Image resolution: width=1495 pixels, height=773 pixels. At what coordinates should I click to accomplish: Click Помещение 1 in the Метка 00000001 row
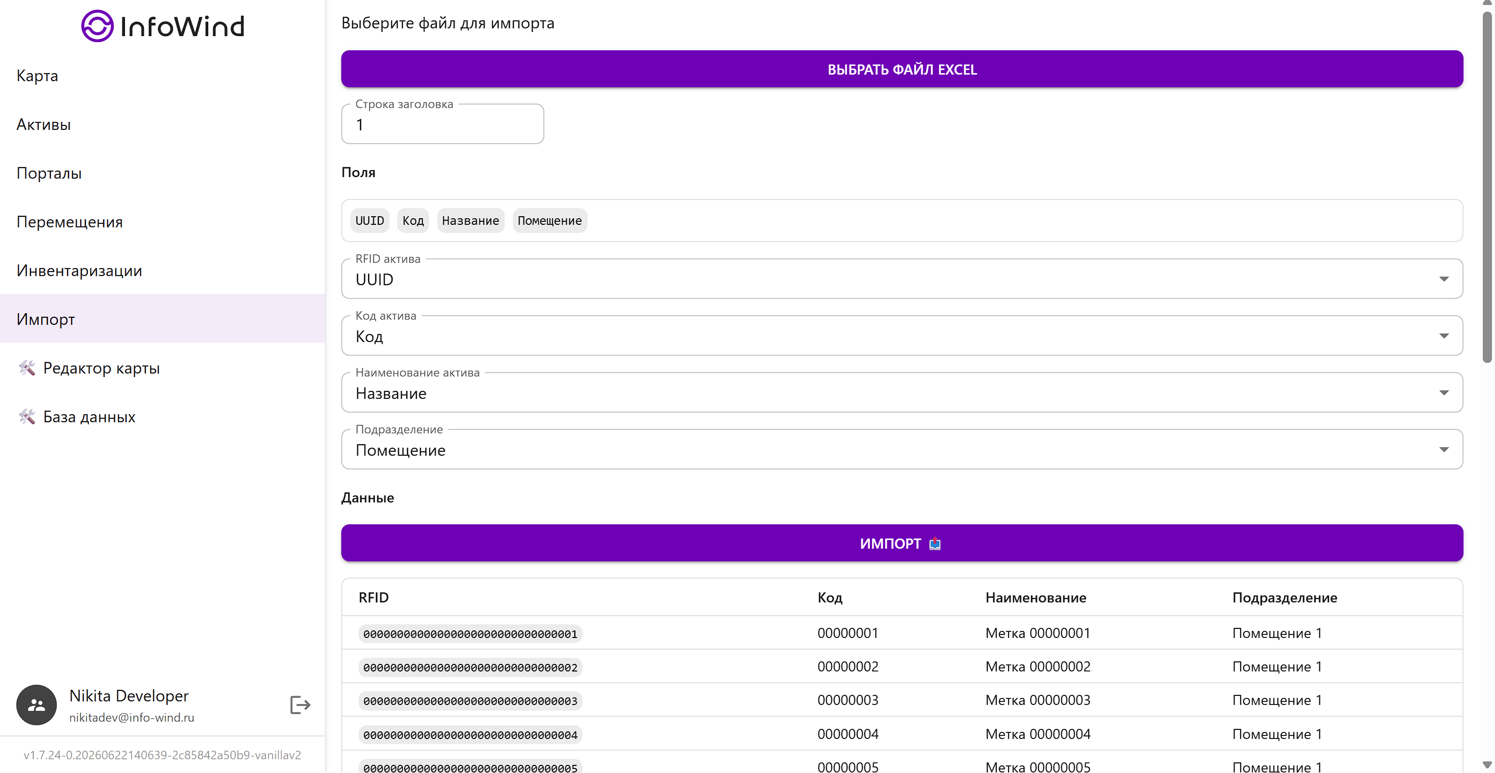tap(1277, 633)
